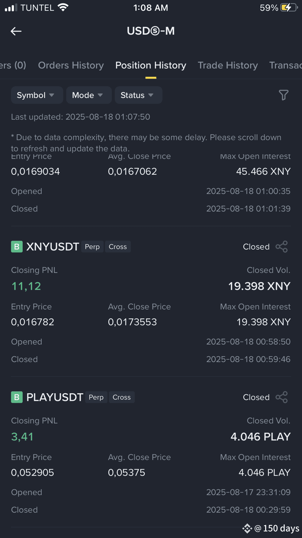Image resolution: width=302 pixels, height=538 pixels.
Task: Switch to the Trade History tab
Action: pyautogui.click(x=228, y=65)
